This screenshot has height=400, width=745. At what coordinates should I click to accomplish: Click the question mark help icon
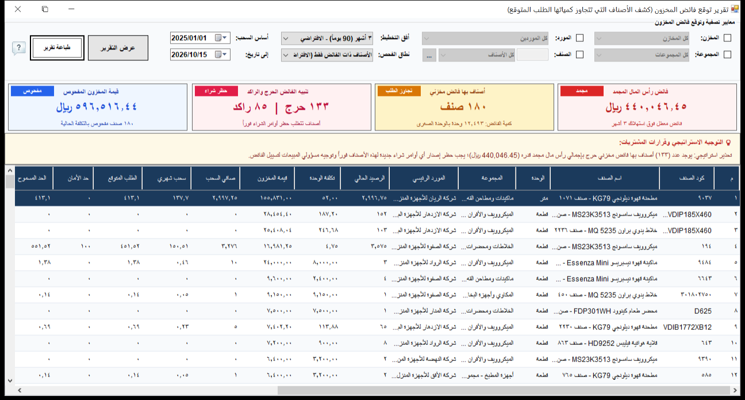(18, 48)
